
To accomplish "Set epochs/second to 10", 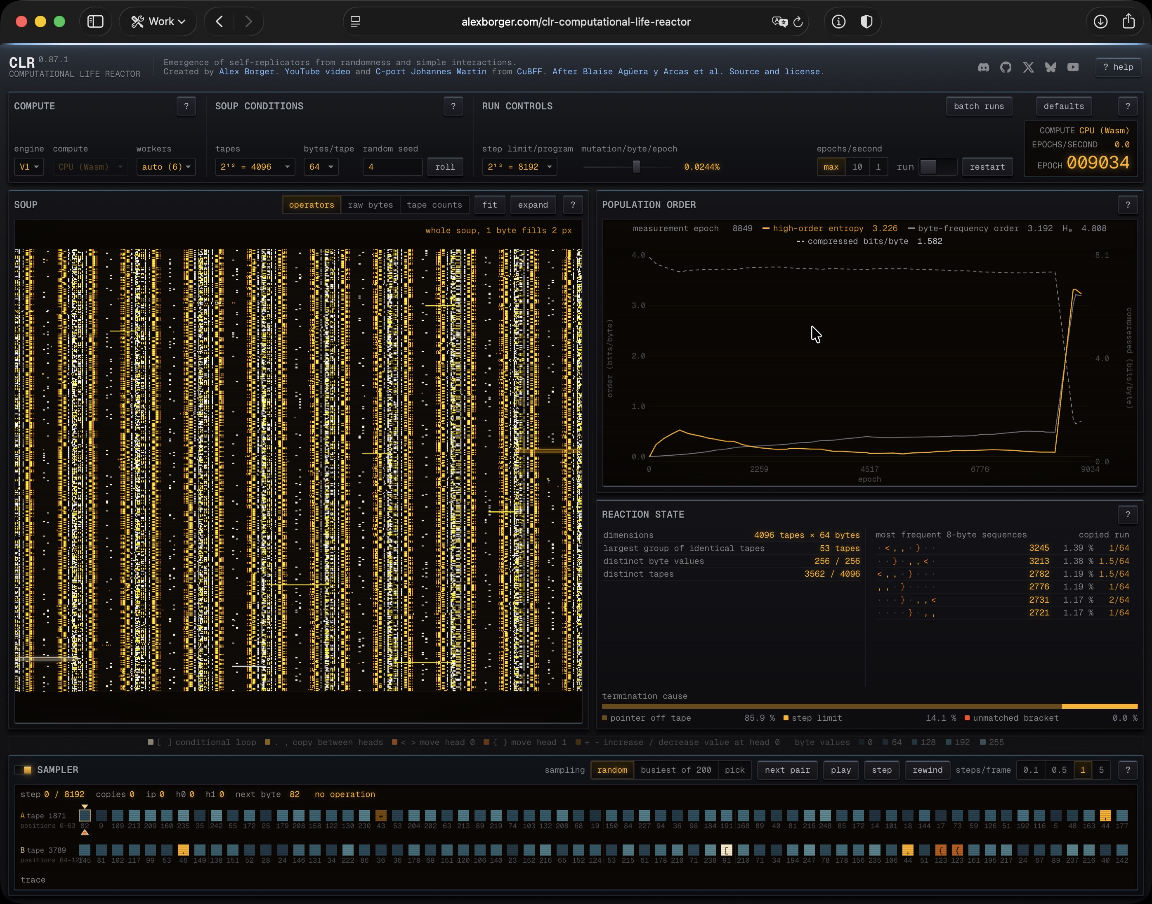I will click(857, 167).
